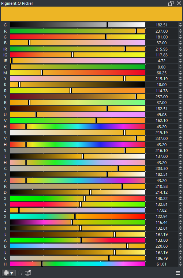This screenshot has height=278, width=183.
Task: Increase the 133.80 A value with up arrow
Action: click(180, 239)
